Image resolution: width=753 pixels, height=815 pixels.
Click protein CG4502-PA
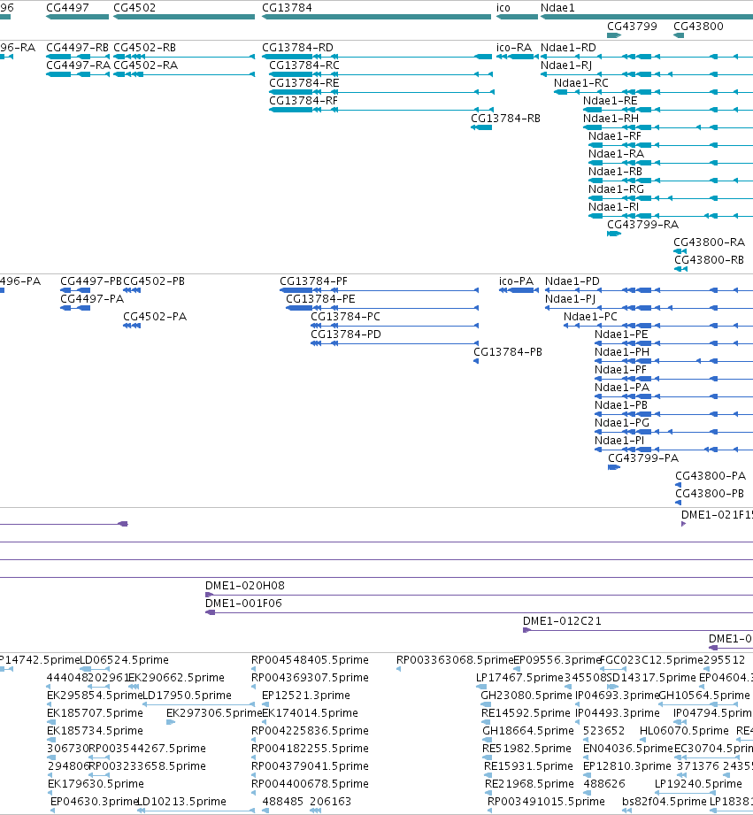[x=132, y=326]
